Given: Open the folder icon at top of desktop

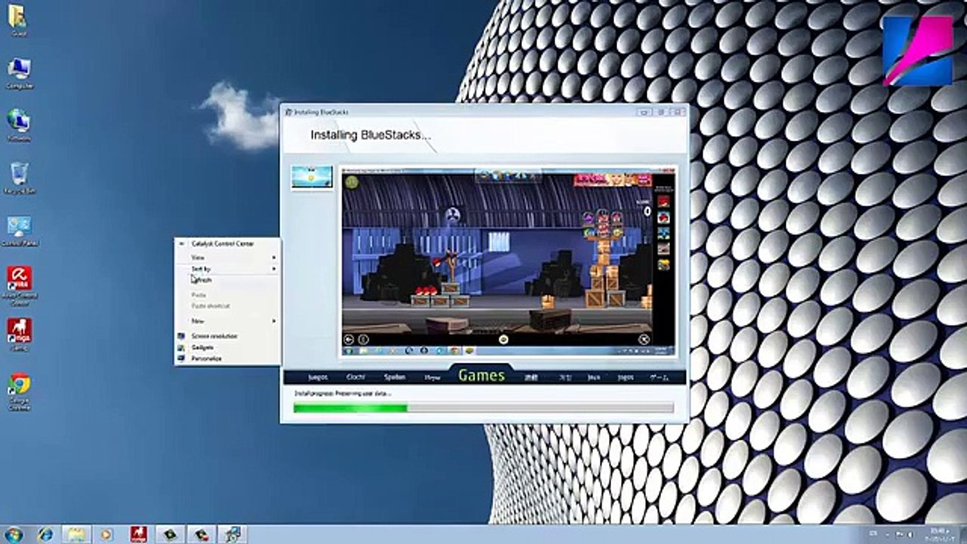Looking at the screenshot, I should tap(18, 20).
